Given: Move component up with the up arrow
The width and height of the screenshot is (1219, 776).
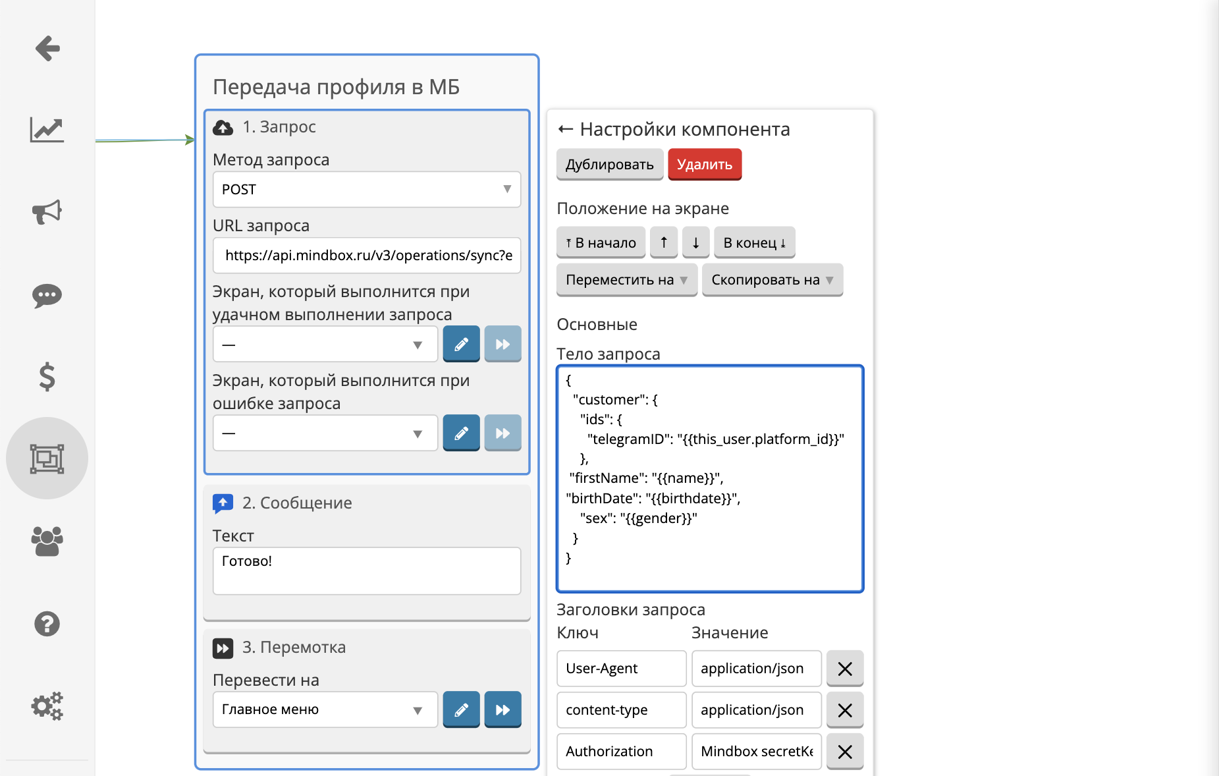Looking at the screenshot, I should click(x=664, y=242).
